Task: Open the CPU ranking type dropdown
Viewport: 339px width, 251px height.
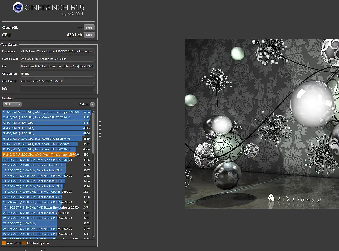Action: (12, 104)
